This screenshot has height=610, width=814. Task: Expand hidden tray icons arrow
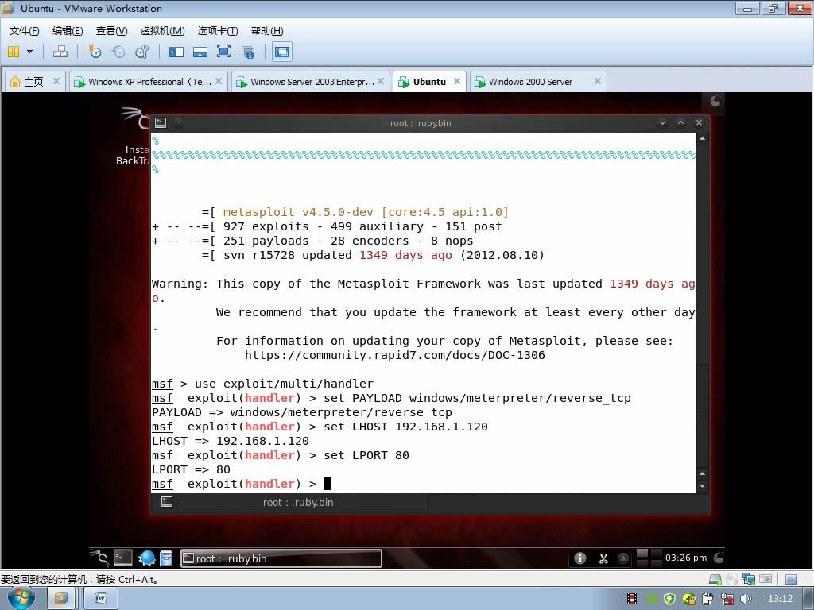[x=623, y=558]
